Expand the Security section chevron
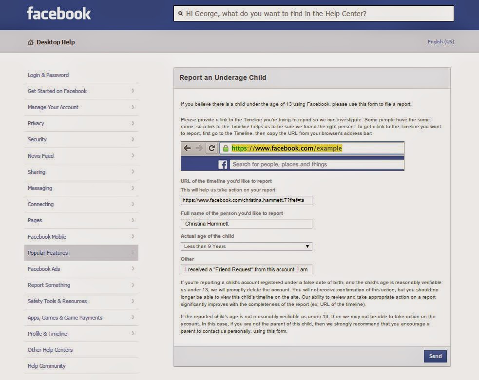Screen dimensions: 479x380 pyautogui.click(x=133, y=139)
